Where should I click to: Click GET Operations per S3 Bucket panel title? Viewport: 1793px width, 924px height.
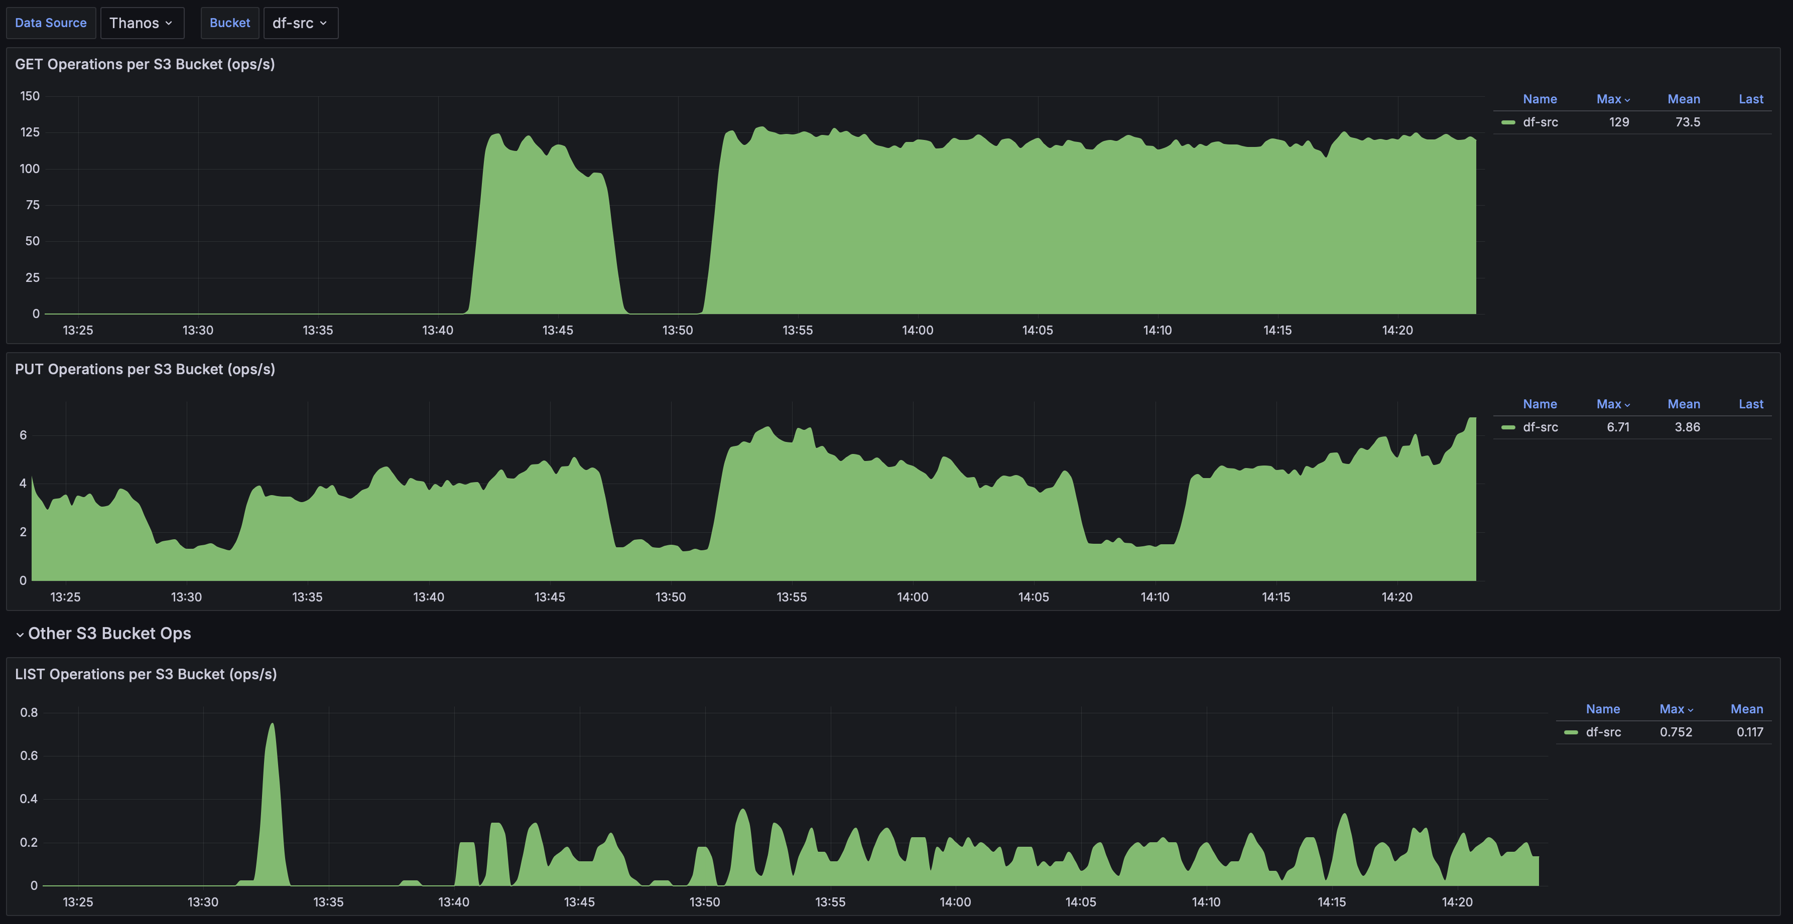pyautogui.click(x=145, y=64)
